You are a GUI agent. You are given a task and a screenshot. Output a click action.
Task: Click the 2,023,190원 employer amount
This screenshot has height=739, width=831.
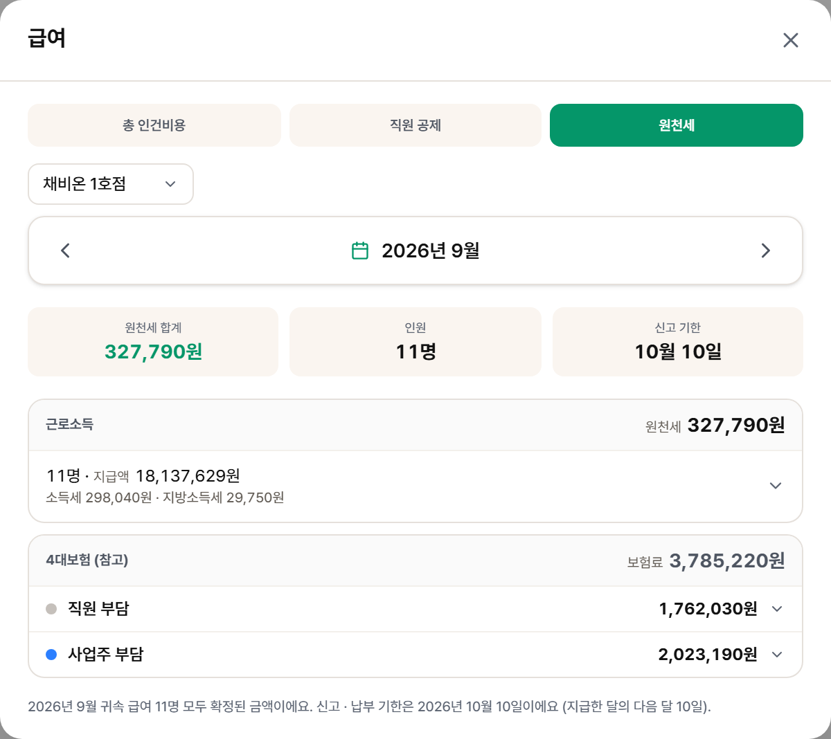pyautogui.click(x=708, y=655)
